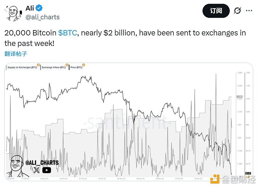Image resolution: width=259 pixels, height=187 pixels.
Task: Click the Ali display name
Action: click(30, 8)
